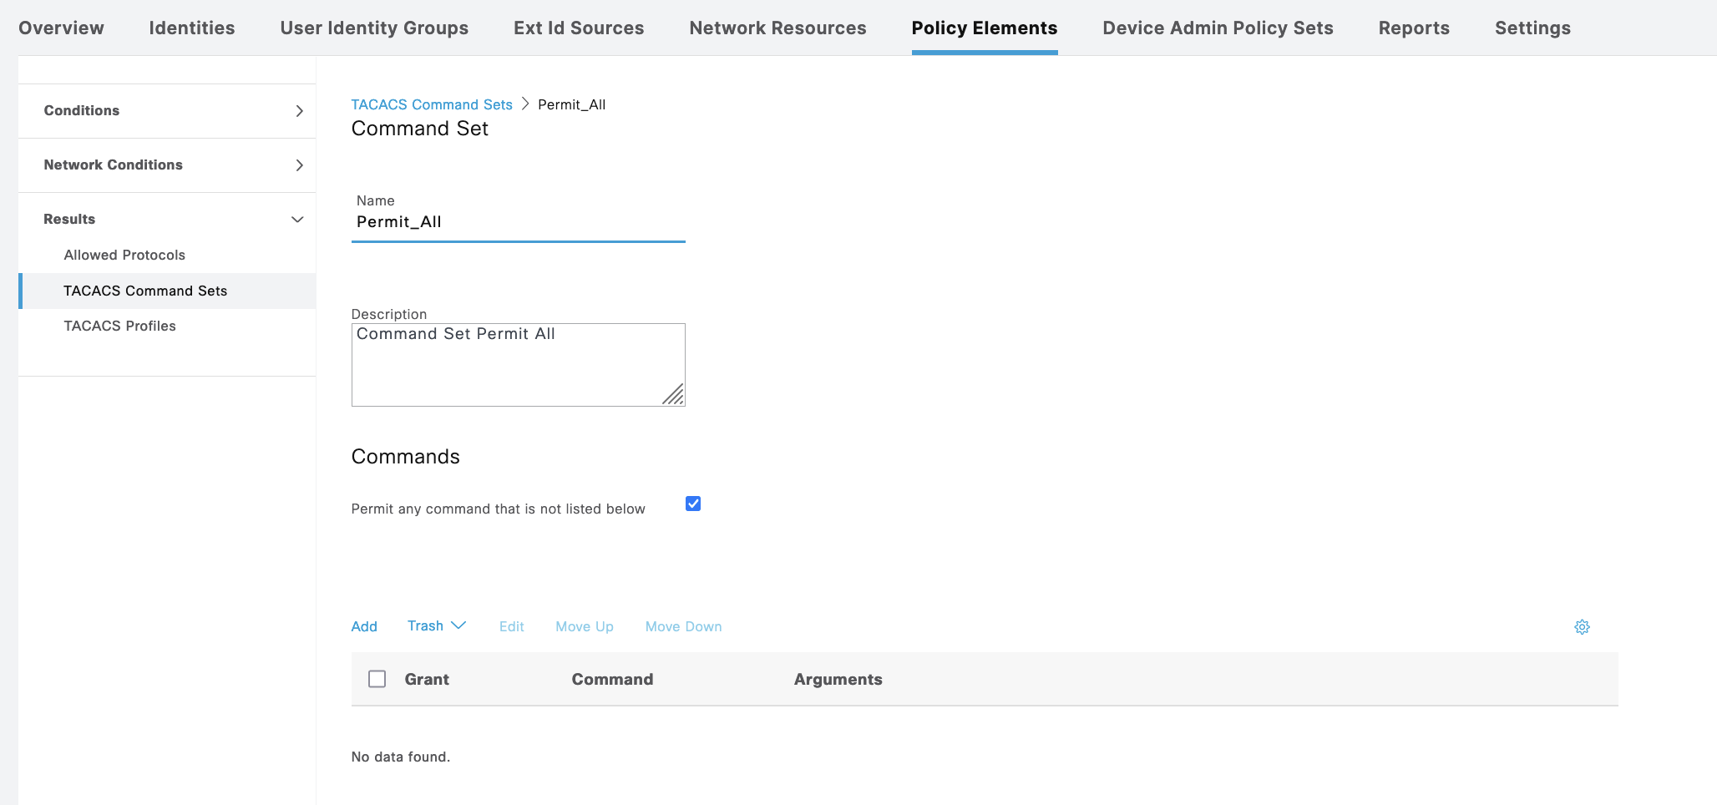Sort by the Command column header

pyautogui.click(x=612, y=680)
